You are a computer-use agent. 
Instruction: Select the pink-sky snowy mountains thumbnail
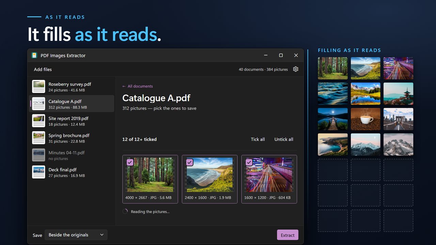pyautogui.click(x=365, y=145)
